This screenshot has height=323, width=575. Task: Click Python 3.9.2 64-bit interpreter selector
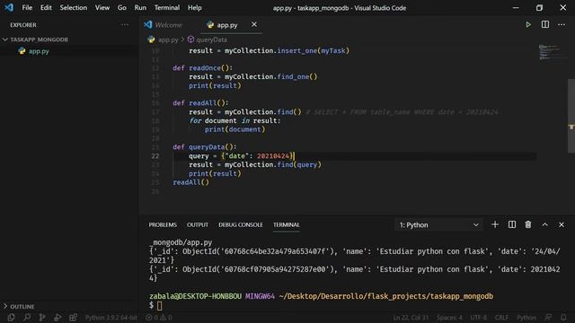point(111,318)
